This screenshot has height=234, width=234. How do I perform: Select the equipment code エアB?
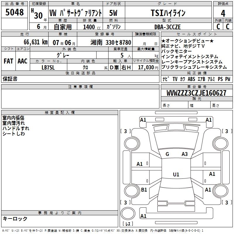click(201, 79)
